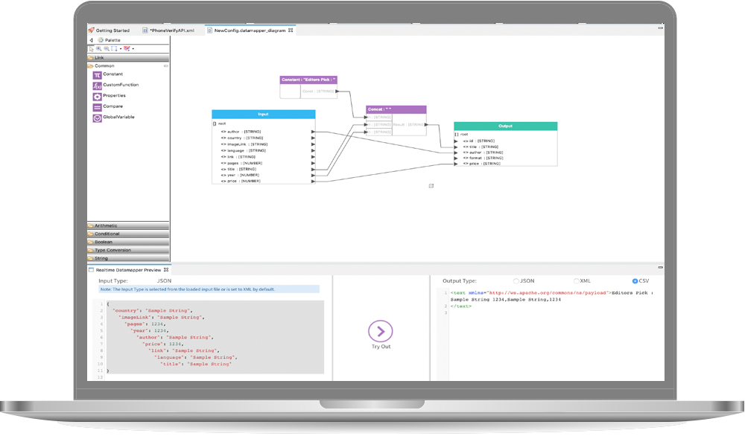The width and height of the screenshot is (745, 442).
Task: Click the Try Out arrow button
Action: (x=380, y=331)
